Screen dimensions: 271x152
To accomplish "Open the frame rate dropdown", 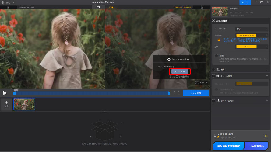I will 252,84.
